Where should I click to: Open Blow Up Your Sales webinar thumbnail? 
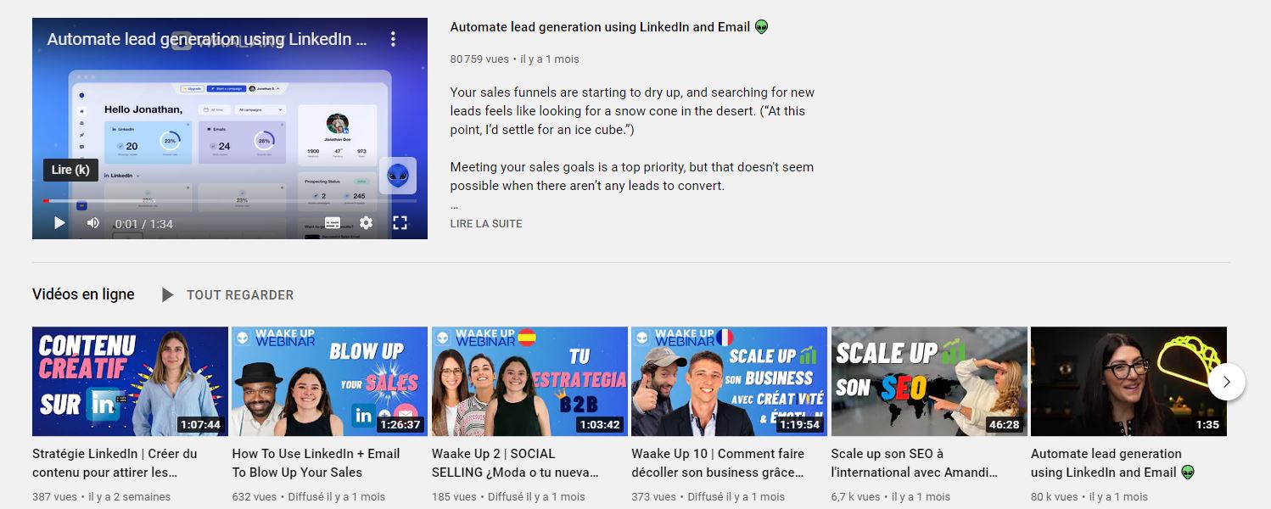(330, 382)
